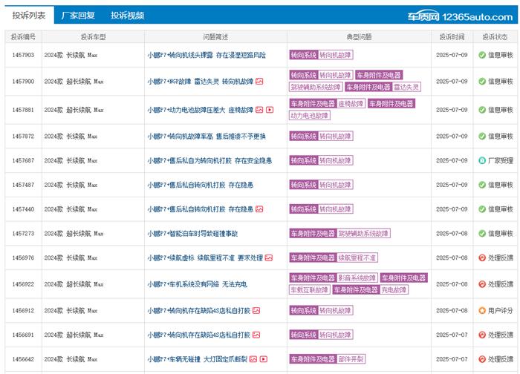Click red 处理反馈 status icon for 1456642
The height and width of the screenshot is (374, 520).
pos(482,359)
